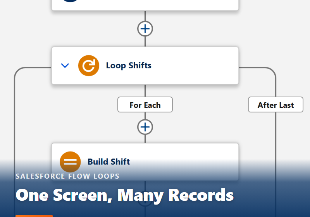The height and width of the screenshot is (217, 310).
Task: Open the Loop Shifts element label
Action: [129, 65]
